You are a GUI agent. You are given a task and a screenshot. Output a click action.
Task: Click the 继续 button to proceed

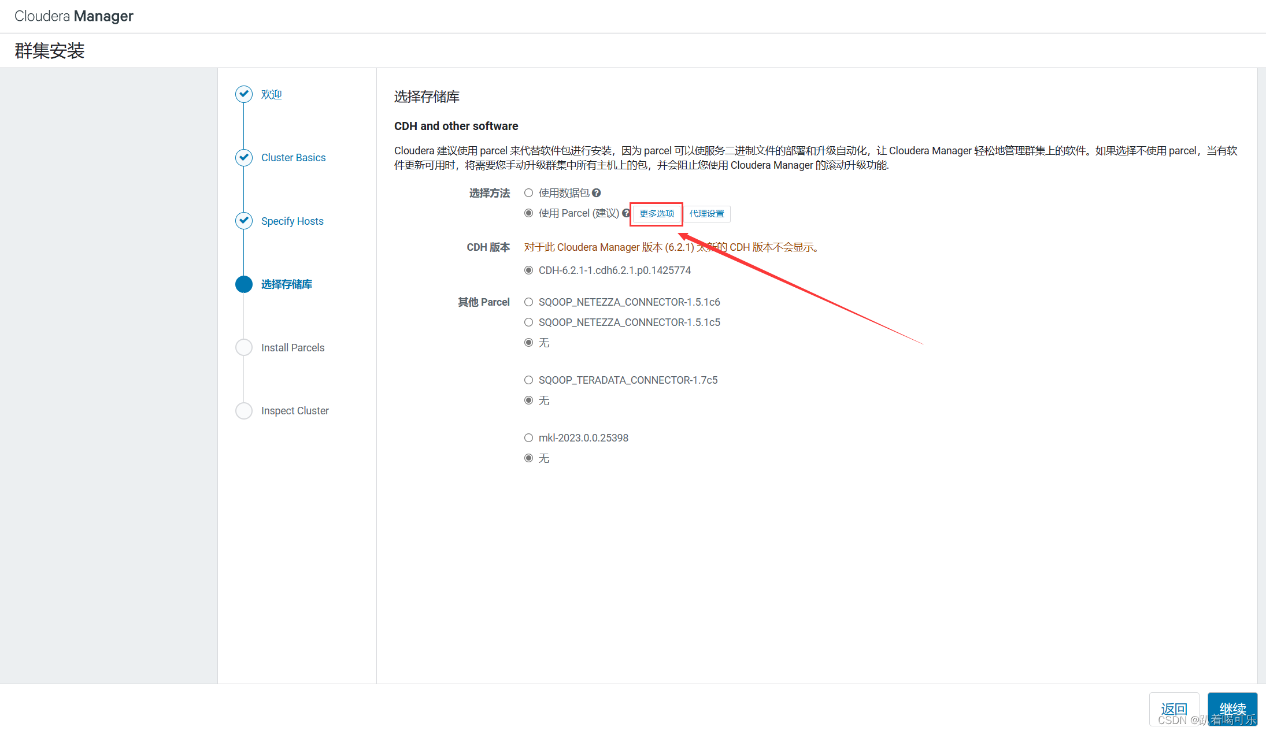click(1232, 709)
